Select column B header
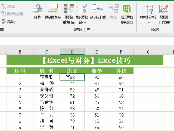174x131 pixels. [x=20, y=52]
